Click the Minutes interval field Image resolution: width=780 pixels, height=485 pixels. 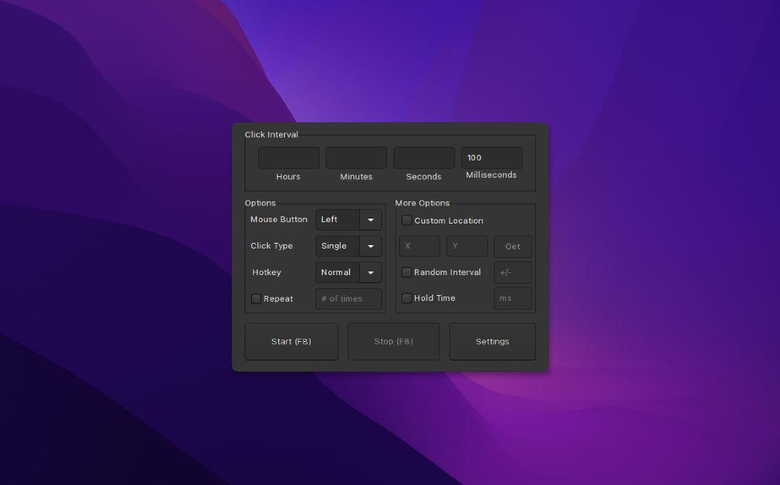356,157
